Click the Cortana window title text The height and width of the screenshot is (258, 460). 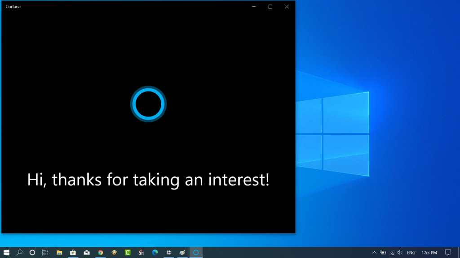[x=13, y=6]
